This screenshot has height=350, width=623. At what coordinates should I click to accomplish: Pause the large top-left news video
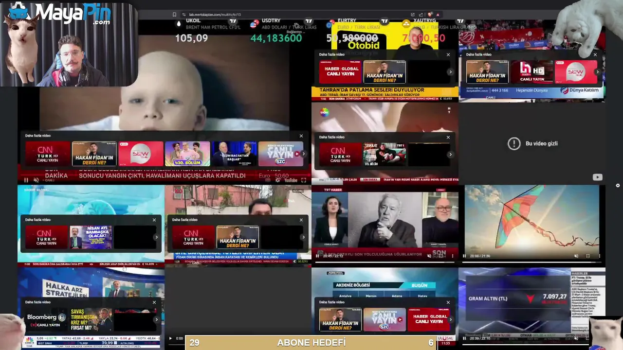tap(26, 180)
